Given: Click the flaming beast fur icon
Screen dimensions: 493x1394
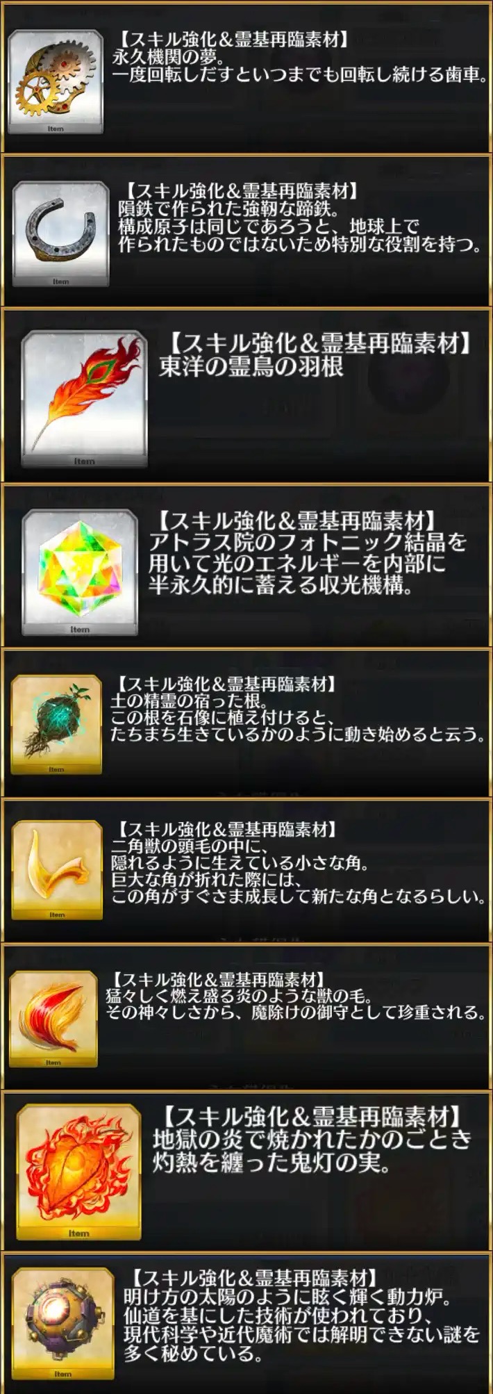Looking at the screenshot, I should (53, 1019).
